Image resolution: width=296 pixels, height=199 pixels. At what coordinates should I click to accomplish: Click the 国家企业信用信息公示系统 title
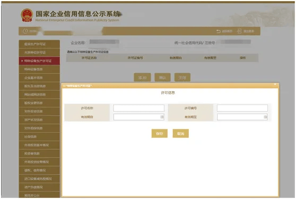(x=78, y=14)
